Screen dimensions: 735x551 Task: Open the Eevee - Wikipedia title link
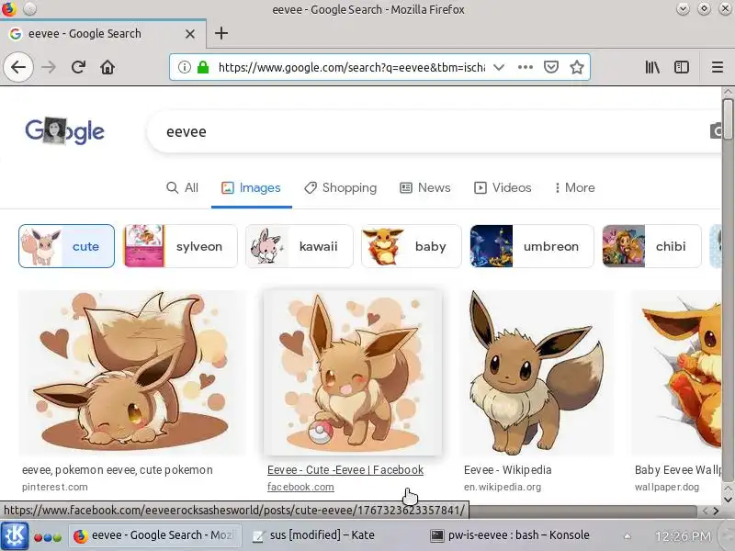(508, 470)
